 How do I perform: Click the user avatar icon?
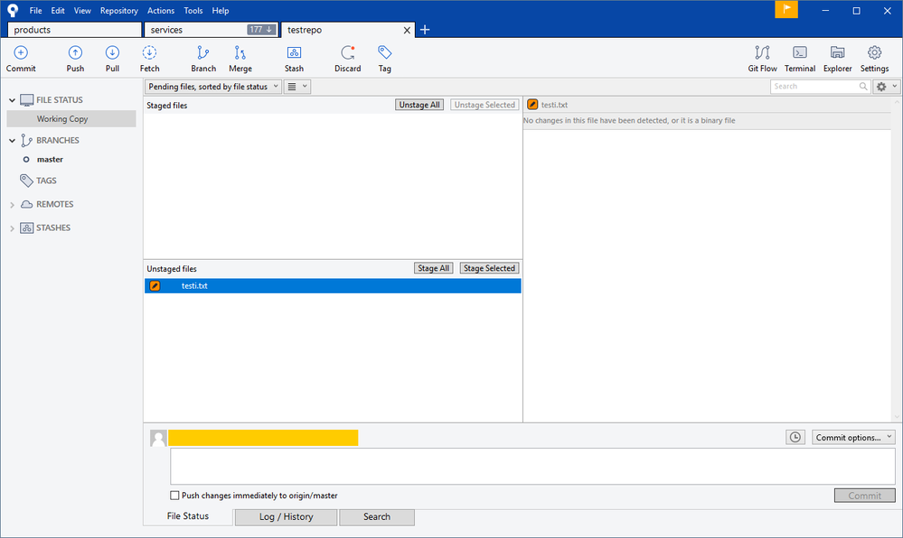click(x=158, y=438)
